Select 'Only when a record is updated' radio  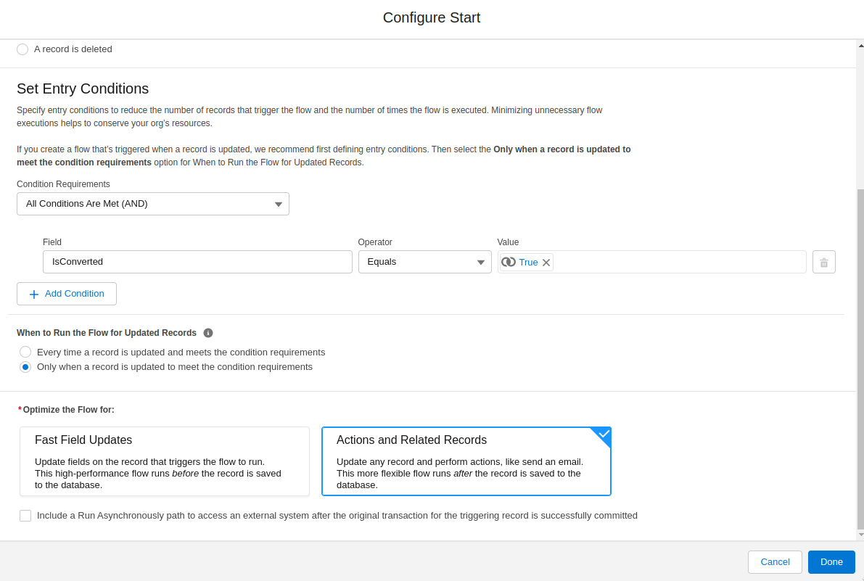pos(25,367)
